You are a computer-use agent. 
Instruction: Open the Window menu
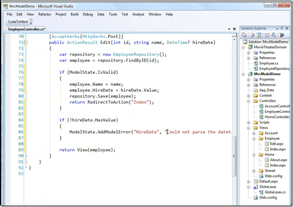(155, 14)
